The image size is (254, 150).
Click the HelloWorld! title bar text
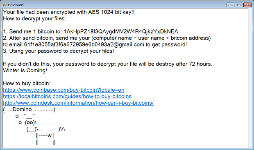tap(16, 5)
